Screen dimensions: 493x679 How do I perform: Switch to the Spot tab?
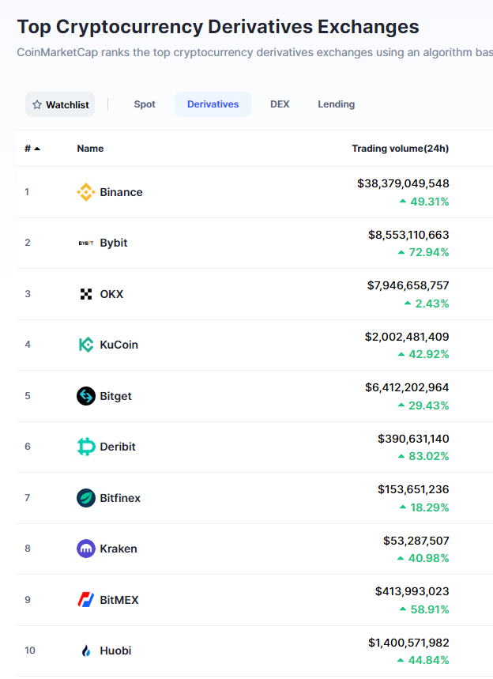pos(145,104)
